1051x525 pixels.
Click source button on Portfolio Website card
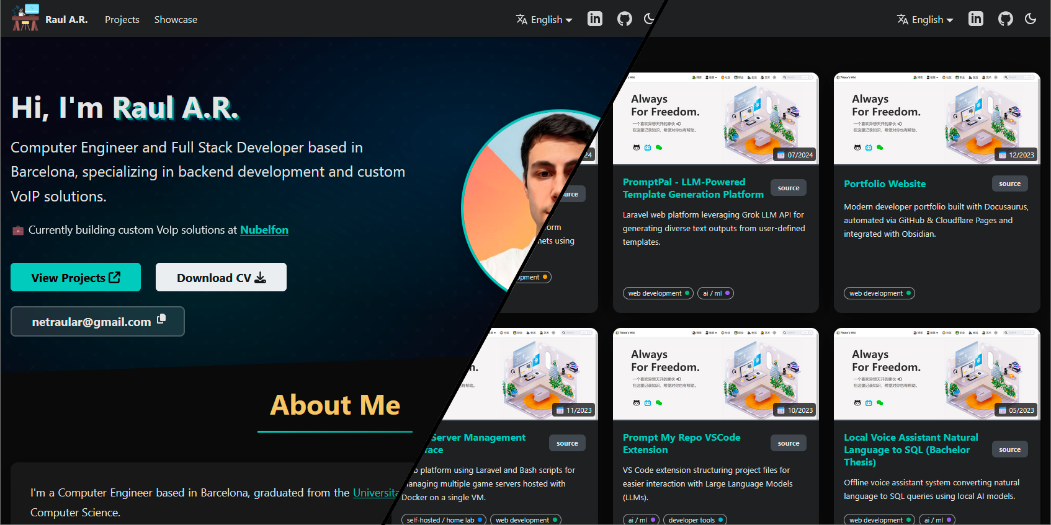coord(1009,183)
